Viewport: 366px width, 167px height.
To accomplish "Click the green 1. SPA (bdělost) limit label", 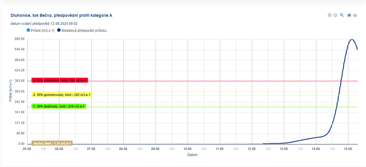I will pos(59,106).
